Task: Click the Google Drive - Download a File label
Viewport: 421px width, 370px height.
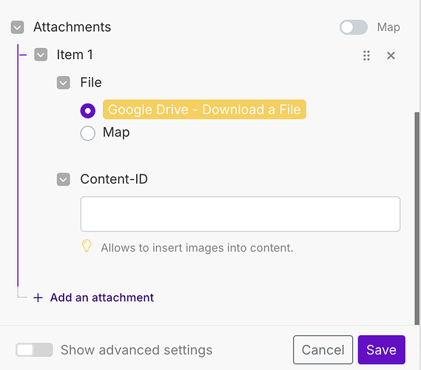Action: click(x=204, y=110)
